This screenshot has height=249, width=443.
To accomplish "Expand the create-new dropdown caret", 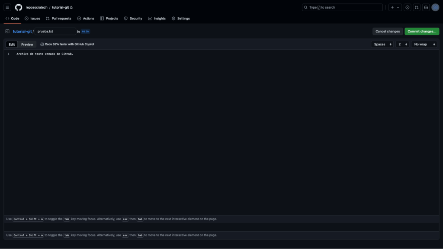I will [x=398, y=8].
